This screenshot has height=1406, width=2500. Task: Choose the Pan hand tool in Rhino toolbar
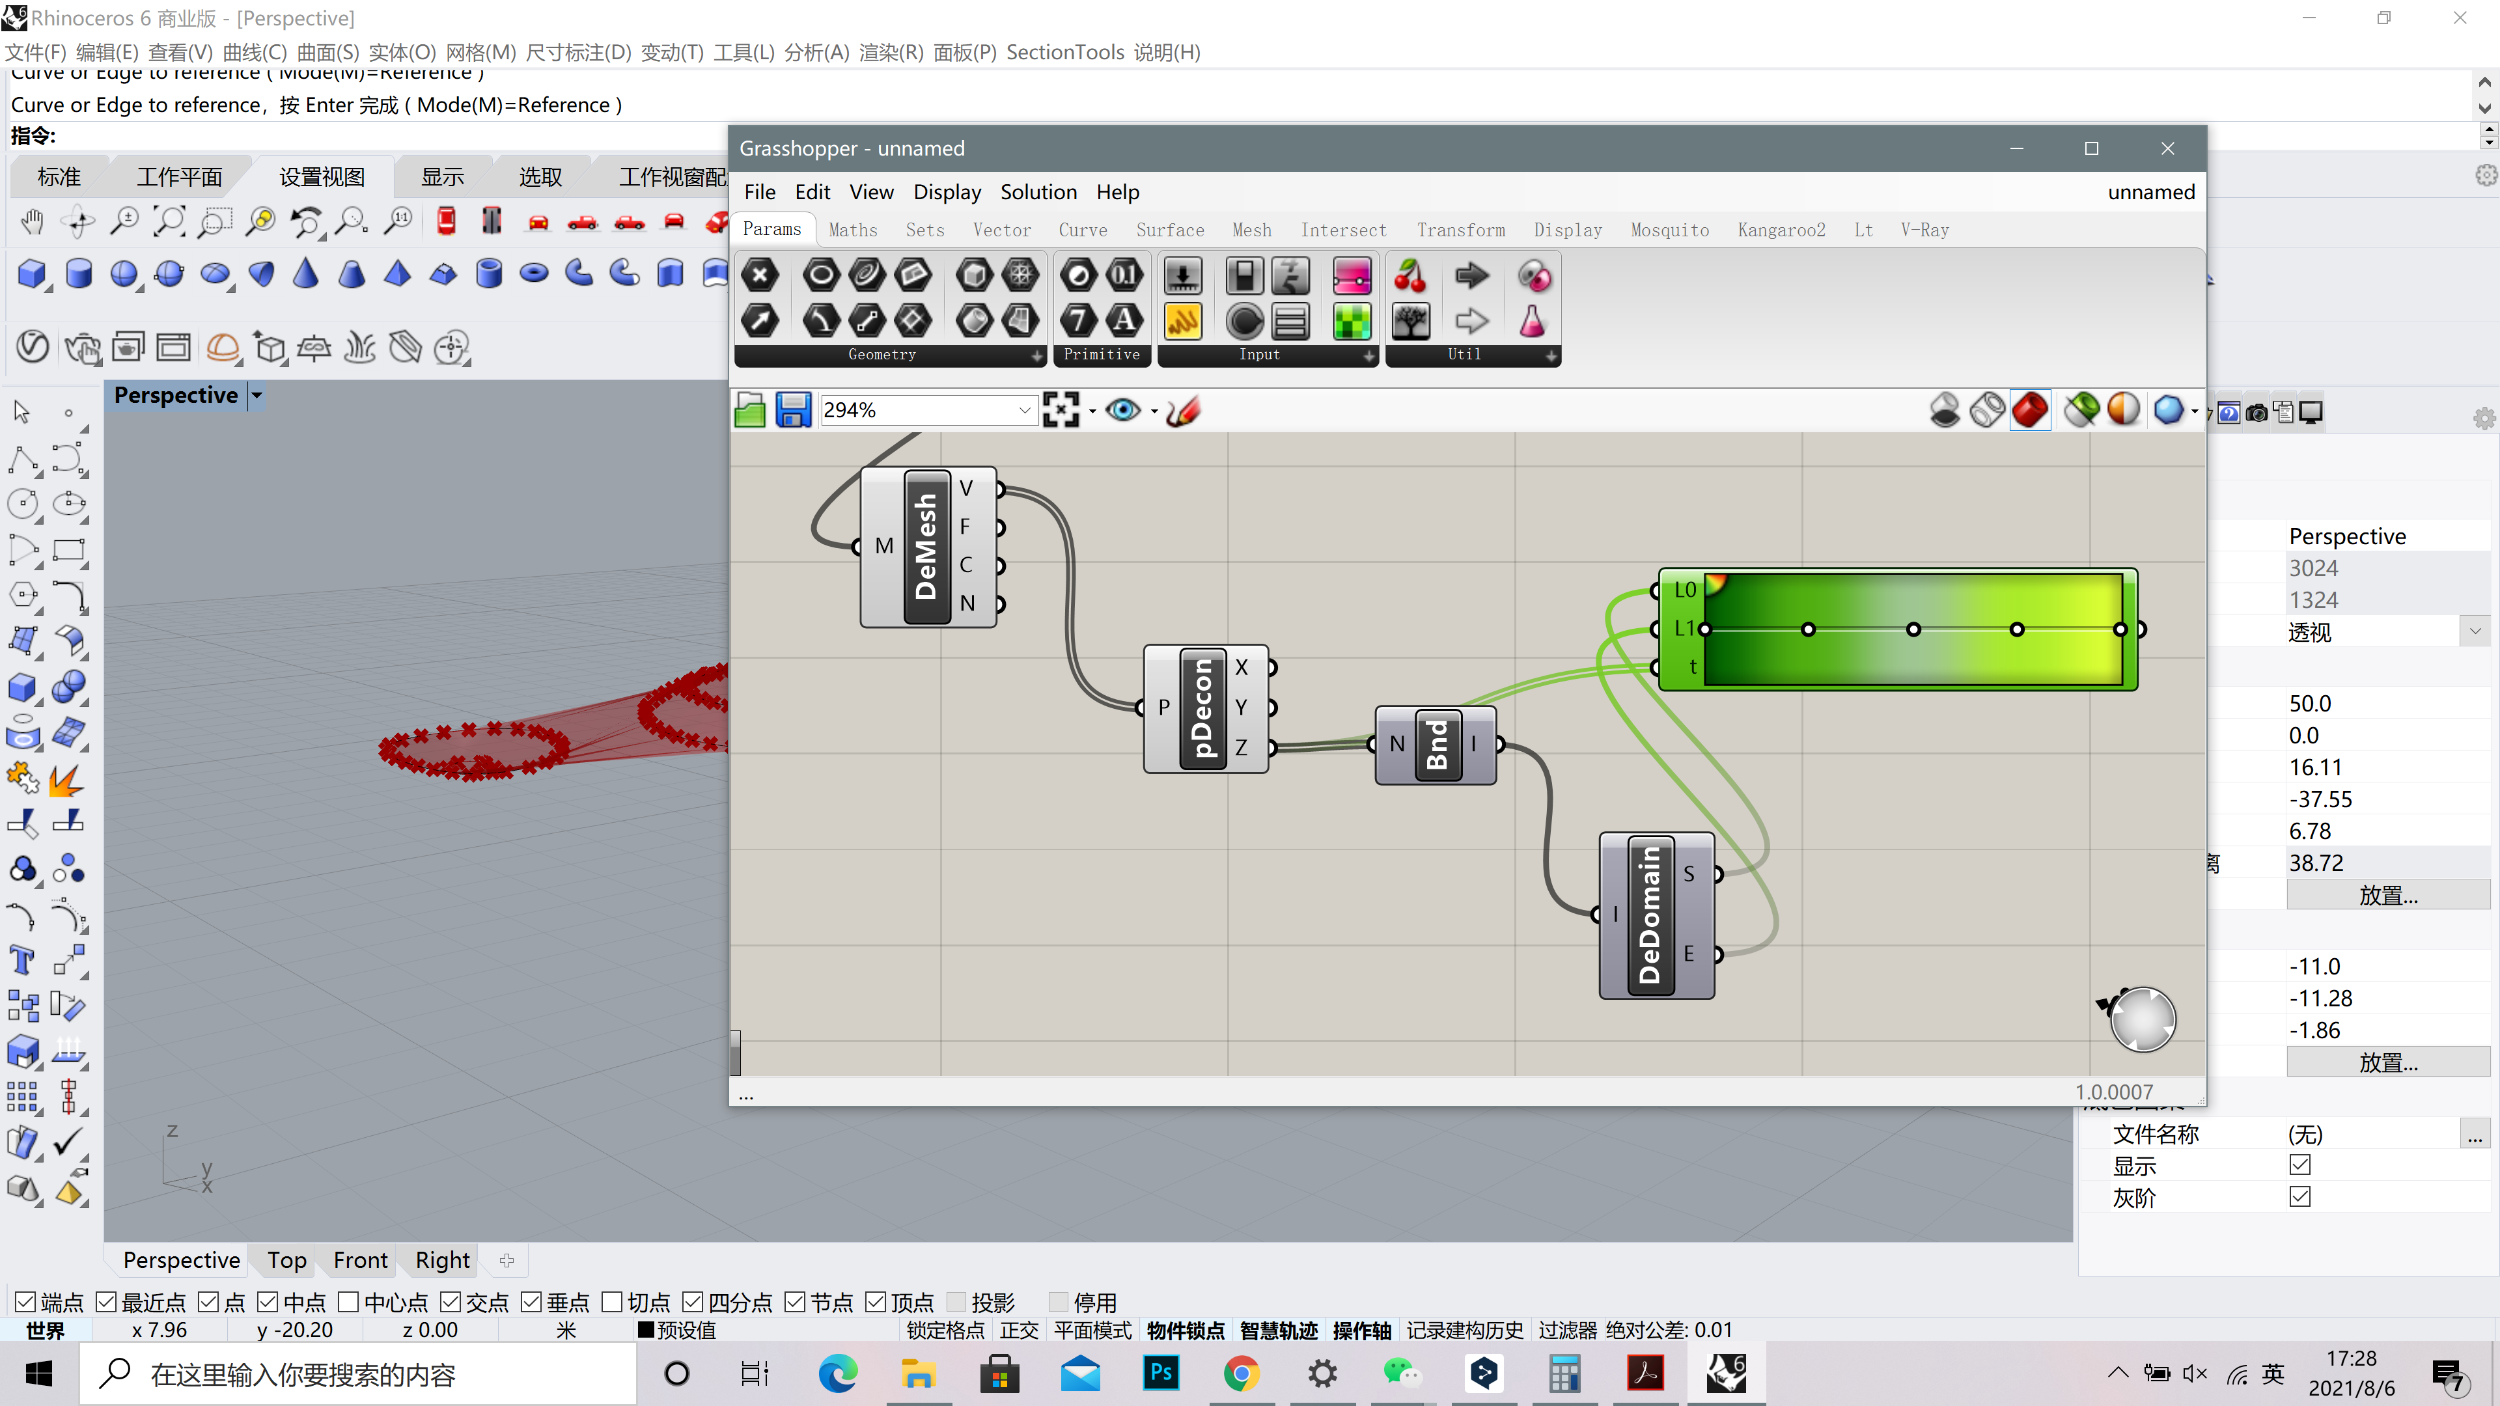click(32, 222)
